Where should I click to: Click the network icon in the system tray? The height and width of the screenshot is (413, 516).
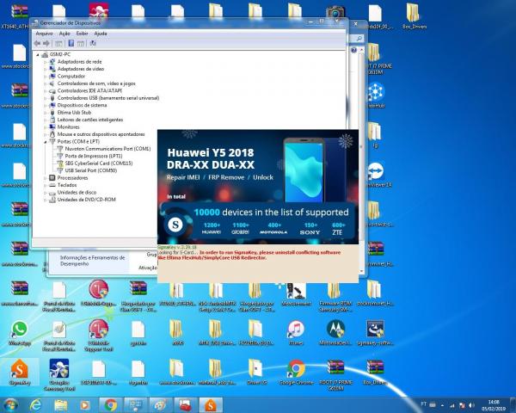[x=452, y=405]
